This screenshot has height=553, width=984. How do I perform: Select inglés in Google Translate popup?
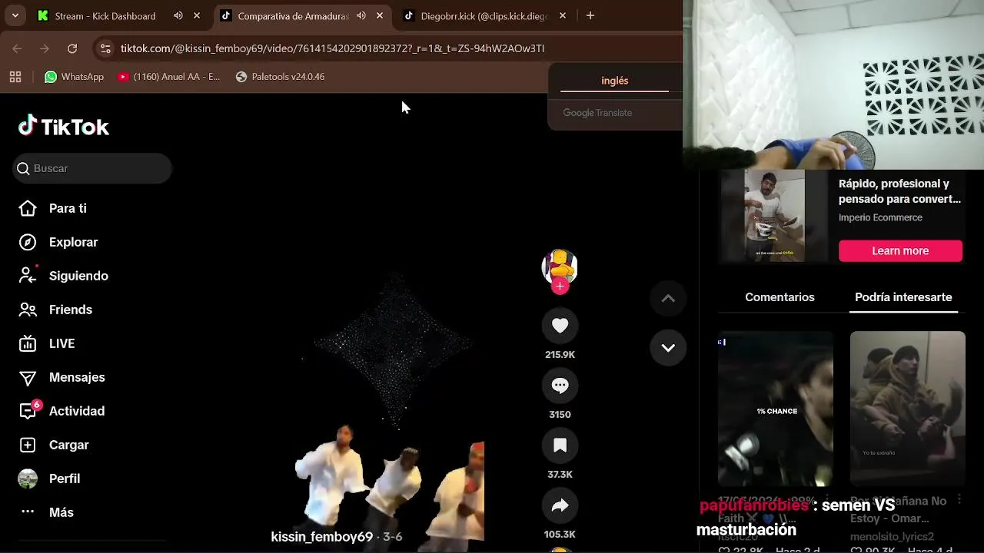pyautogui.click(x=615, y=81)
